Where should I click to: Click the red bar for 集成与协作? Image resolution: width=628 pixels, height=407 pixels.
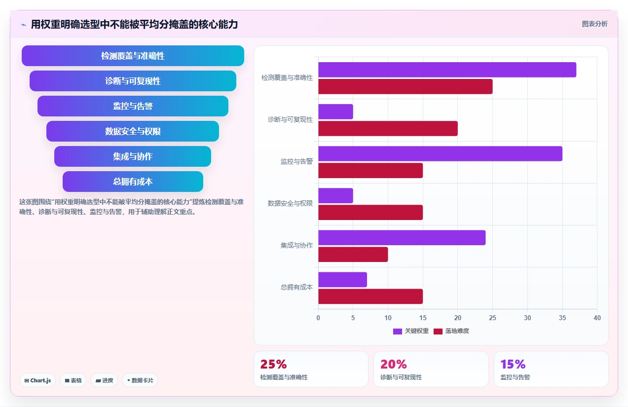coord(353,254)
